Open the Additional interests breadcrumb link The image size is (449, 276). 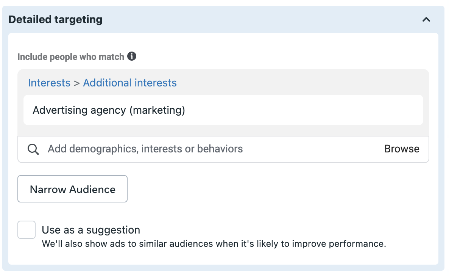(130, 83)
